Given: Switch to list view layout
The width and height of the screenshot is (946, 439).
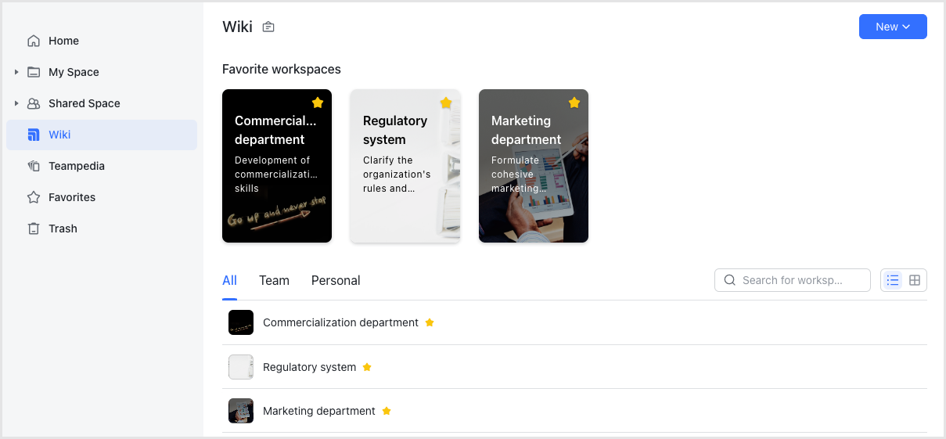Looking at the screenshot, I should coord(893,280).
